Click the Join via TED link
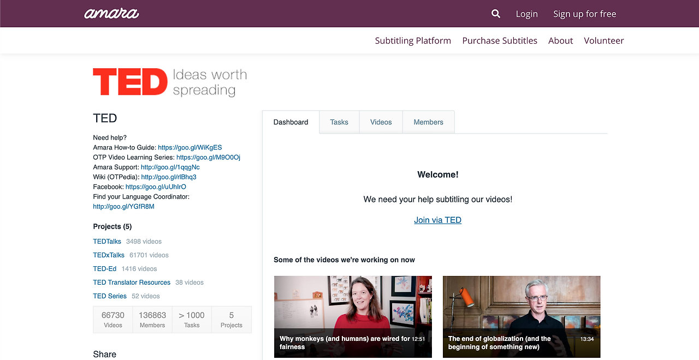 click(x=438, y=220)
